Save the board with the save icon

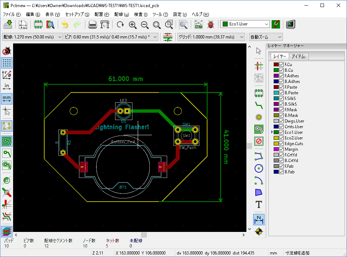coord(8,24)
